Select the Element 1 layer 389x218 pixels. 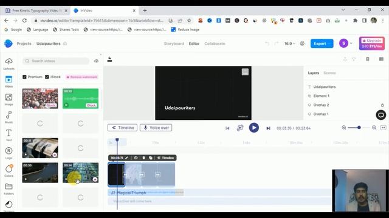322,96
